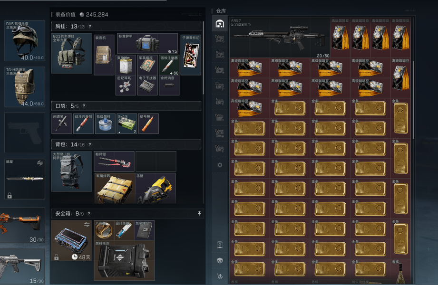Image resolution: width=438 pixels, height=285 pixels.
Task: Select the TG-H防弹衣 armor slot
Action: click(25, 87)
